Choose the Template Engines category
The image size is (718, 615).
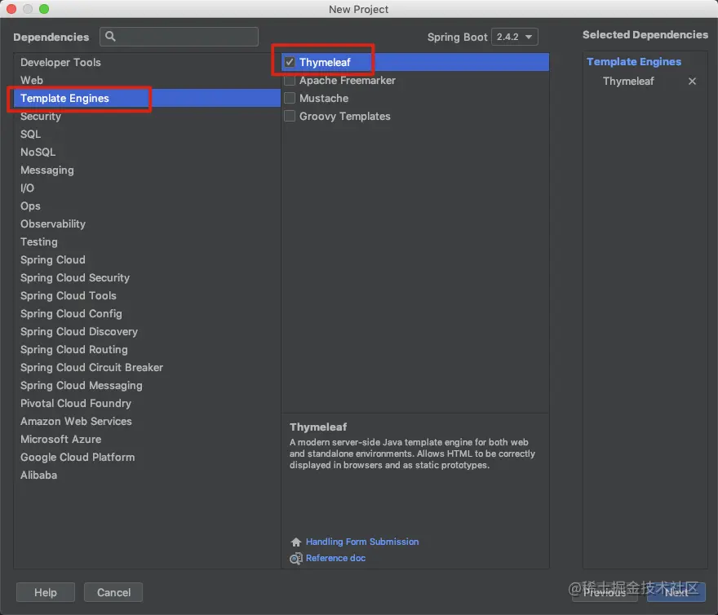click(147, 98)
